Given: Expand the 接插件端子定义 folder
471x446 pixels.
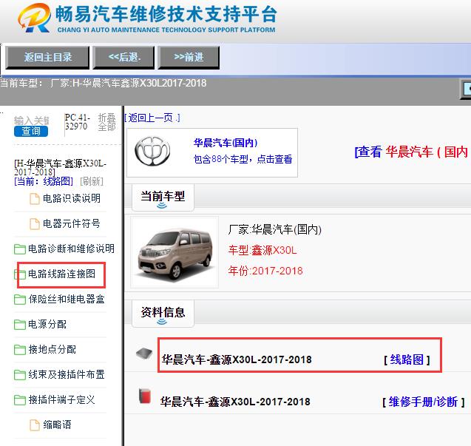Looking at the screenshot, I should 61,400.
